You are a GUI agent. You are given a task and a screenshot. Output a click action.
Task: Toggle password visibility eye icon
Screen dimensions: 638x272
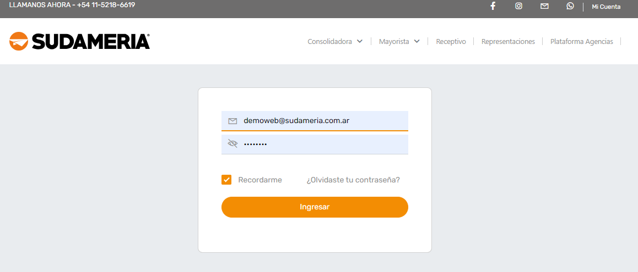click(233, 144)
